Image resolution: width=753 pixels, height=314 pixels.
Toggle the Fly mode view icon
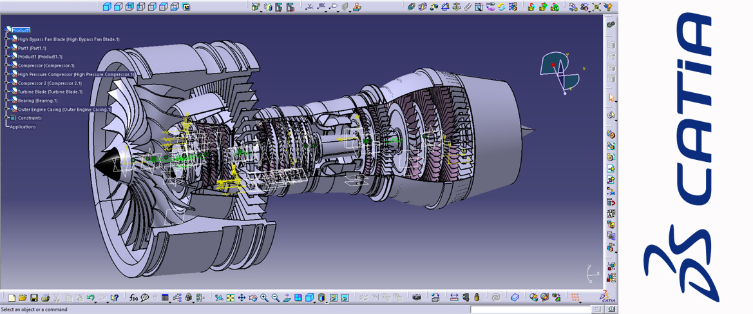tap(219, 298)
